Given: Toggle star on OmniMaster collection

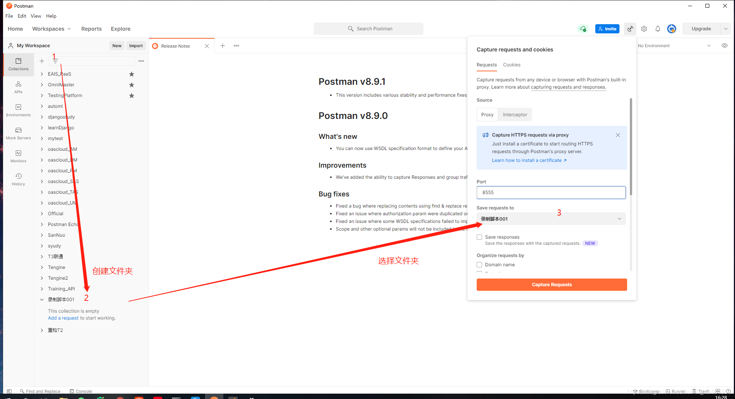Looking at the screenshot, I should 132,85.
